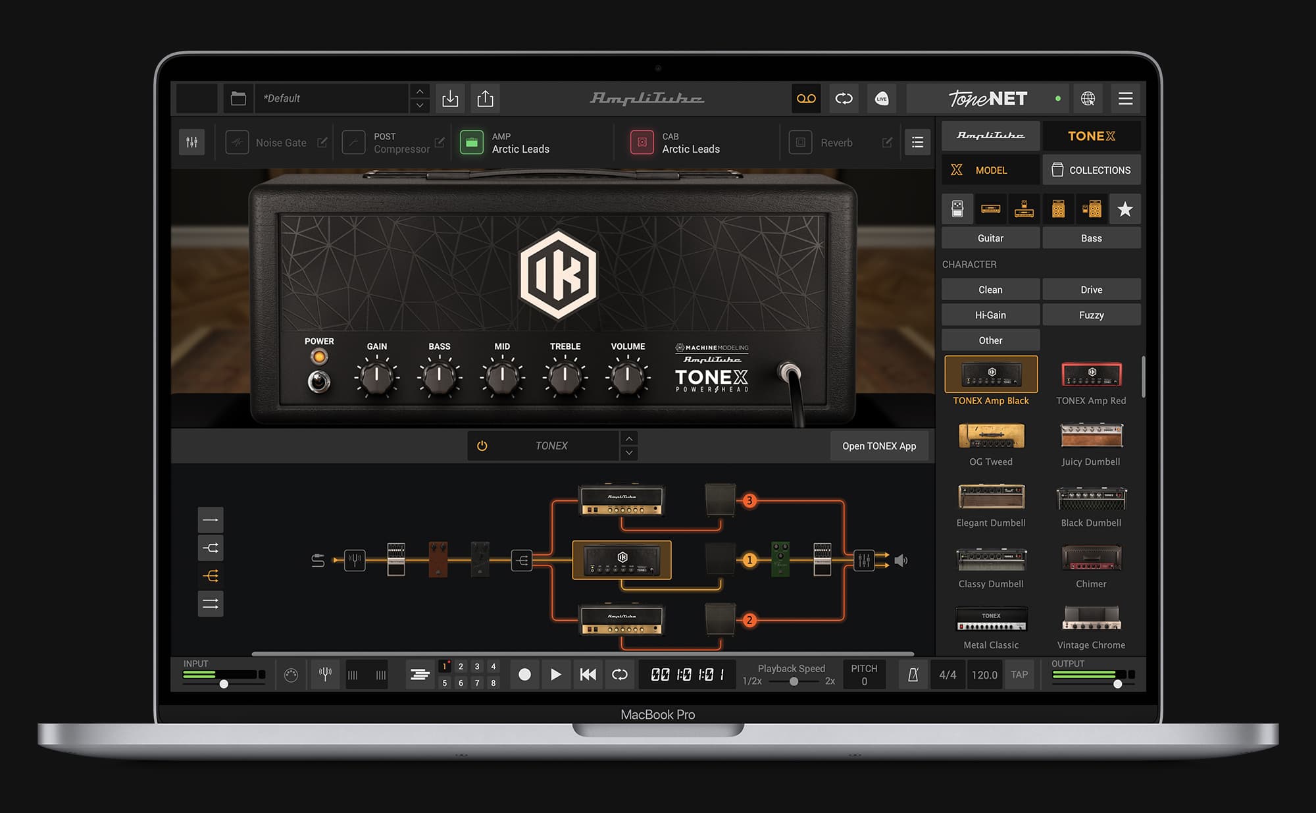Switch to the COLLECTIONS tab
Image resolution: width=1316 pixels, height=813 pixels.
(x=1092, y=169)
